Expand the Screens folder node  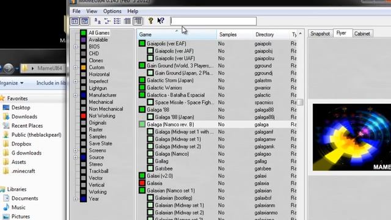pos(76,150)
